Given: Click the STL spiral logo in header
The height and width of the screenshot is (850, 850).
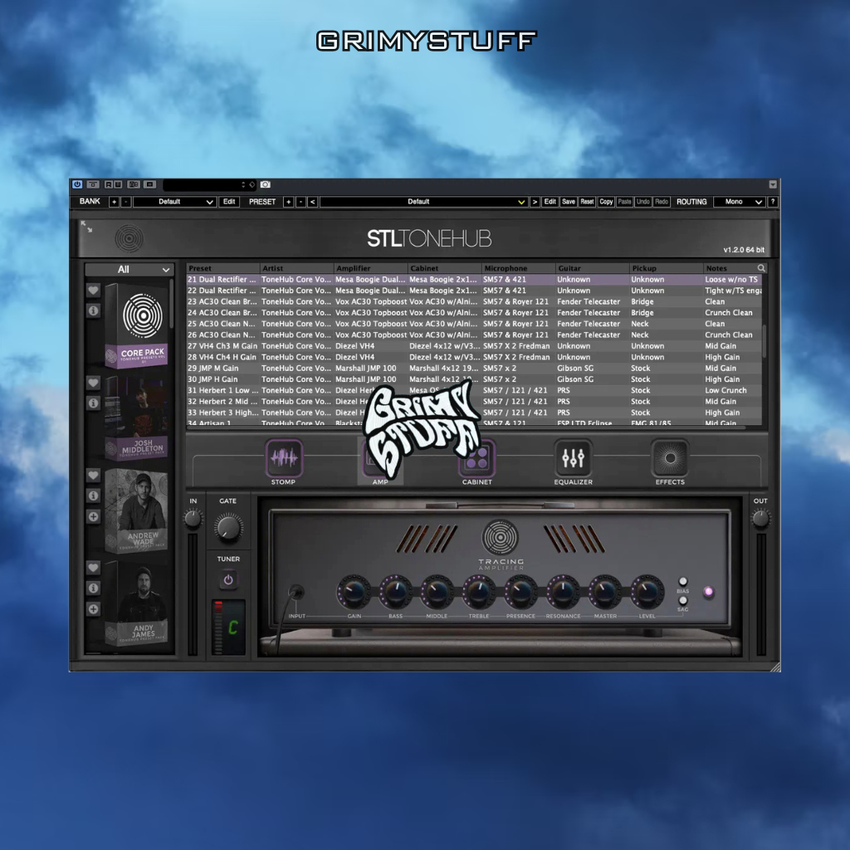Looking at the screenshot, I should (x=129, y=238).
